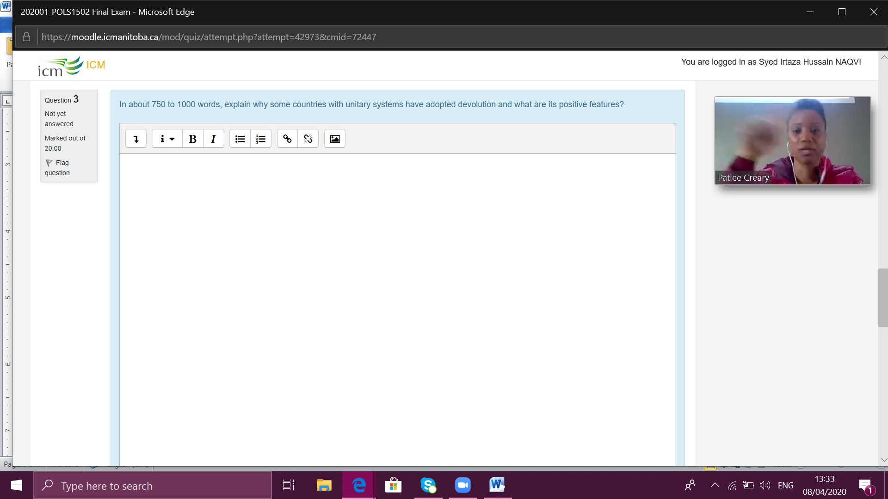888x499 pixels.
Task: Flag question 3
Action: pyautogui.click(x=57, y=168)
